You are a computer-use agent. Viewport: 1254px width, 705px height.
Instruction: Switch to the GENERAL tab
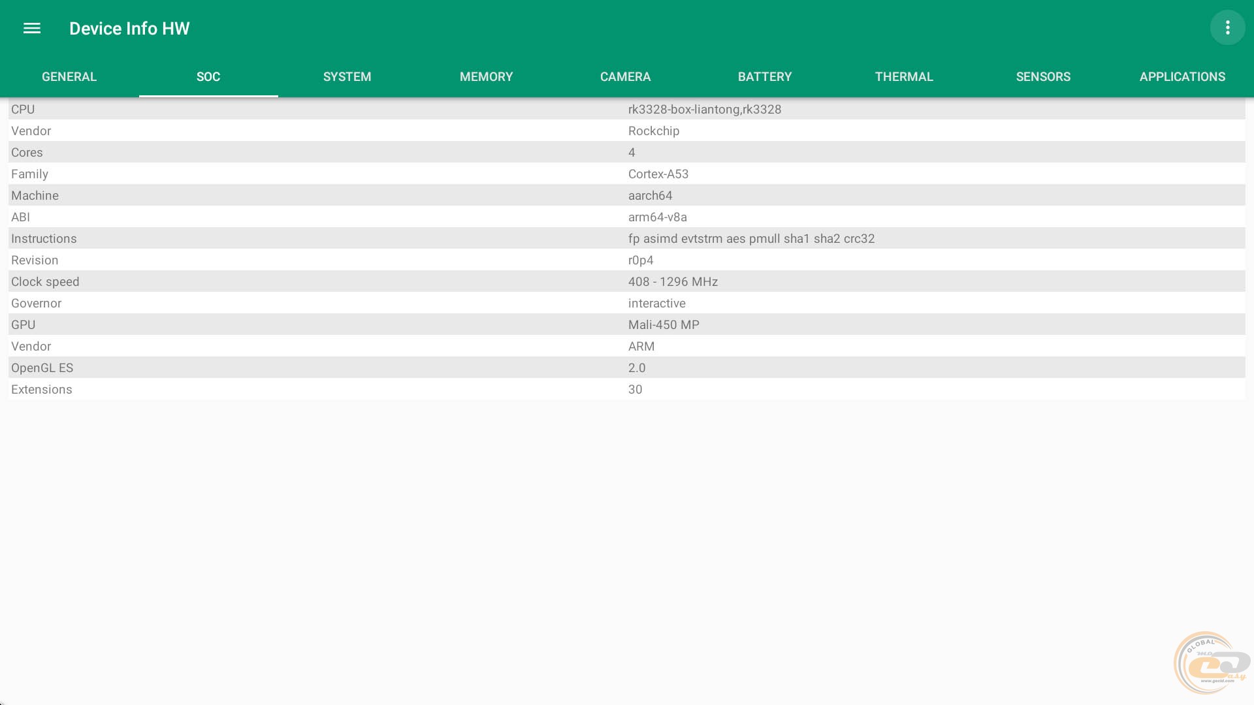pos(69,77)
